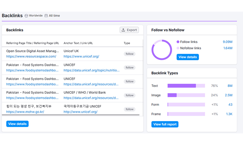This screenshot has height=145, width=243.
Task: Click the 9.09M follow links count
Action: (227, 42)
